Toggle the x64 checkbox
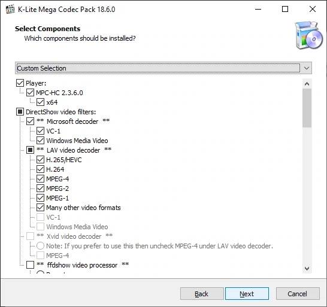327x307 pixels. pyautogui.click(x=41, y=102)
